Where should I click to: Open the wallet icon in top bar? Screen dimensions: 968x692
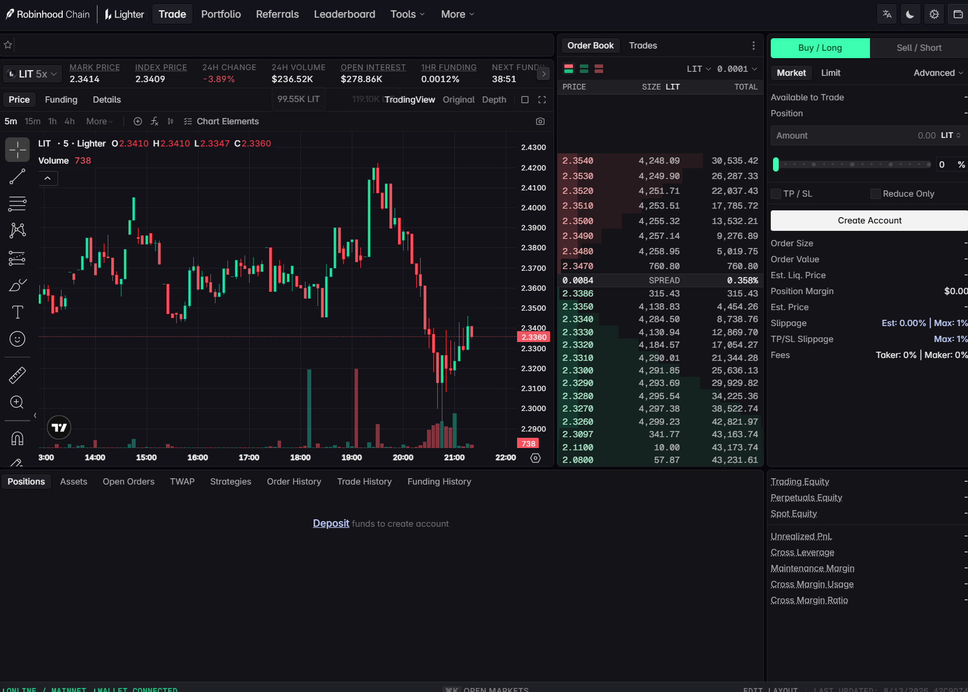[x=958, y=14]
